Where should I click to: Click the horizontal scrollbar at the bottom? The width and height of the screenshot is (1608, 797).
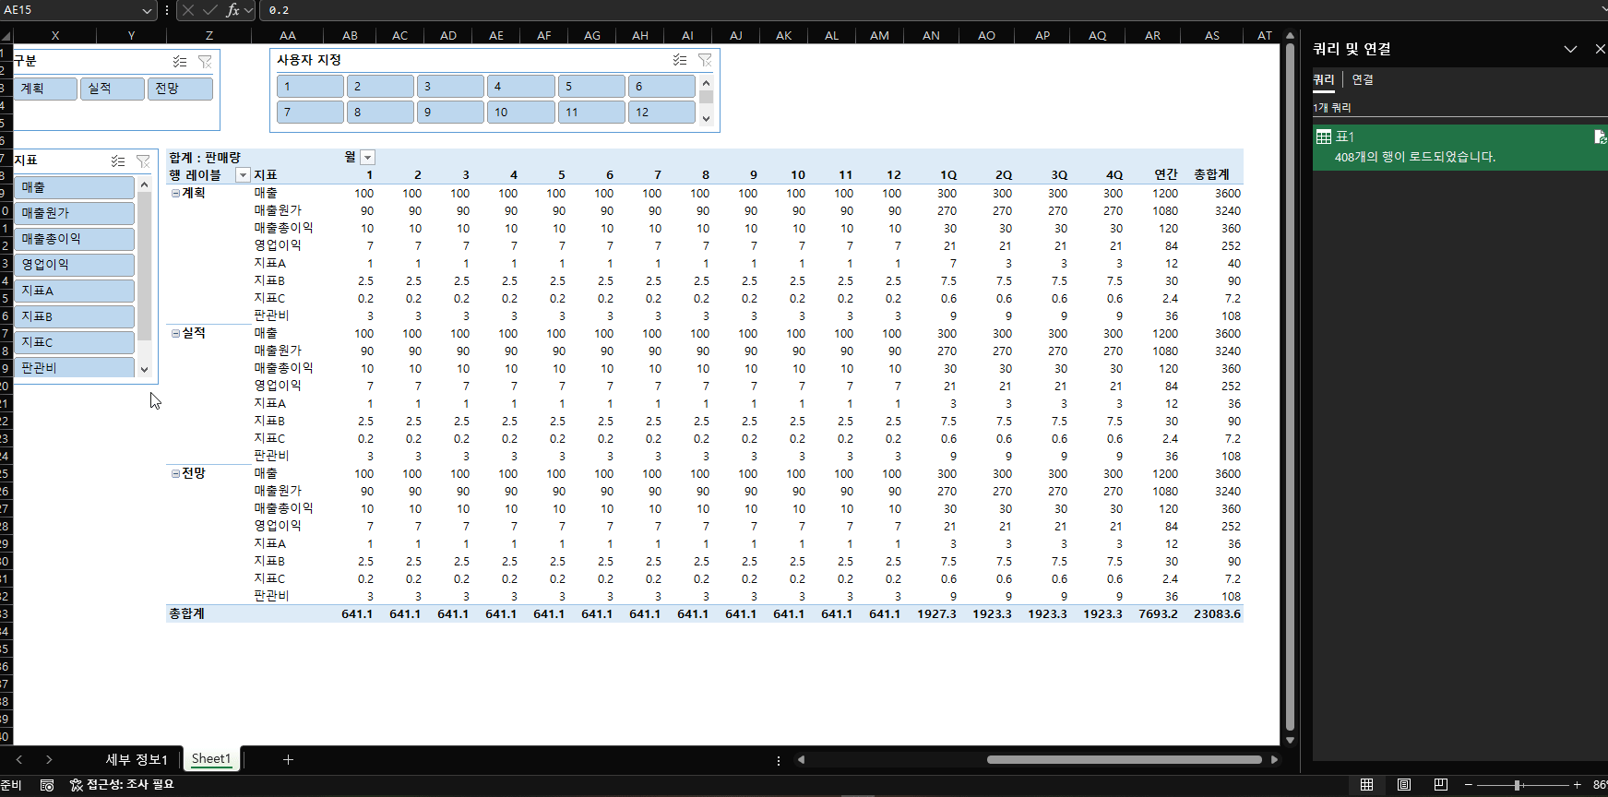tap(1123, 760)
